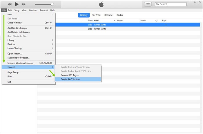This screenshot has width=203, height=134.
Task: Open the Up Next list view icon
Action: 148,4
